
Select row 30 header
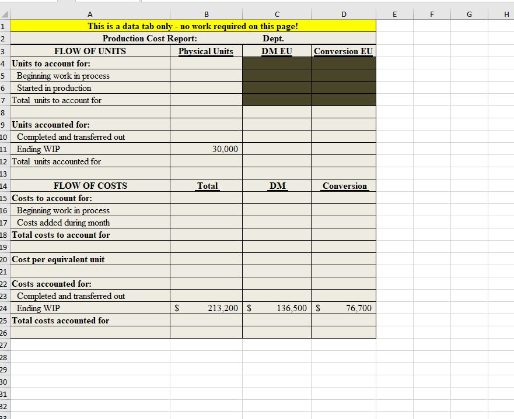coord(5,382)
